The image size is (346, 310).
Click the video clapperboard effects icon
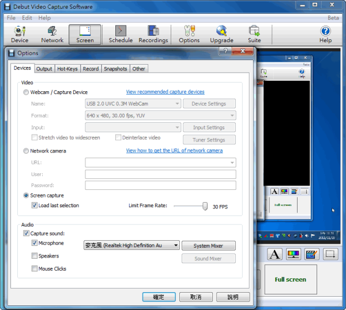(311, 254)
